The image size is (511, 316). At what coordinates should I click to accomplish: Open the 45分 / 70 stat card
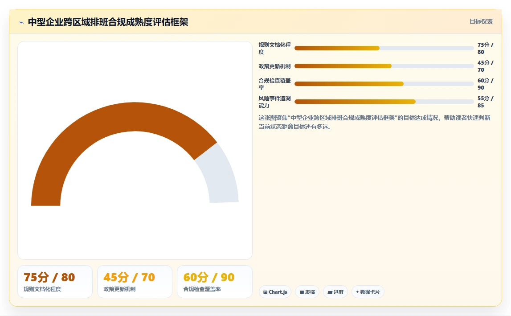click(135, 282)
